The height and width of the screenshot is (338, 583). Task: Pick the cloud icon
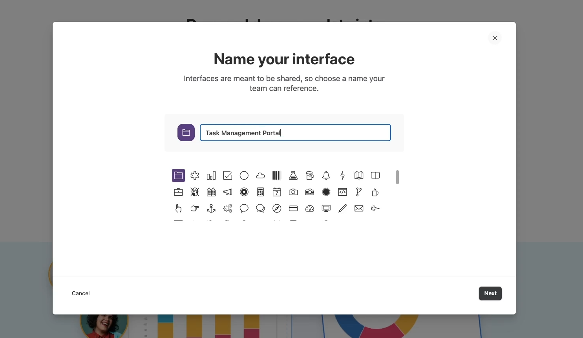click(260, 176)
